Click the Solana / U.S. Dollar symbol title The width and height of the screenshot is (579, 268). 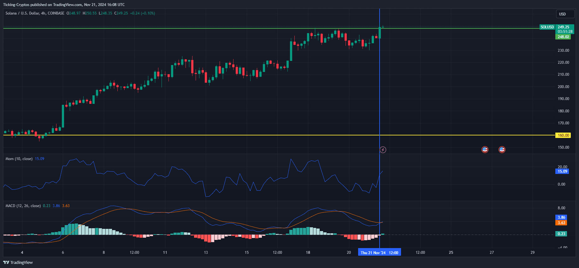(x=35, y=13)
